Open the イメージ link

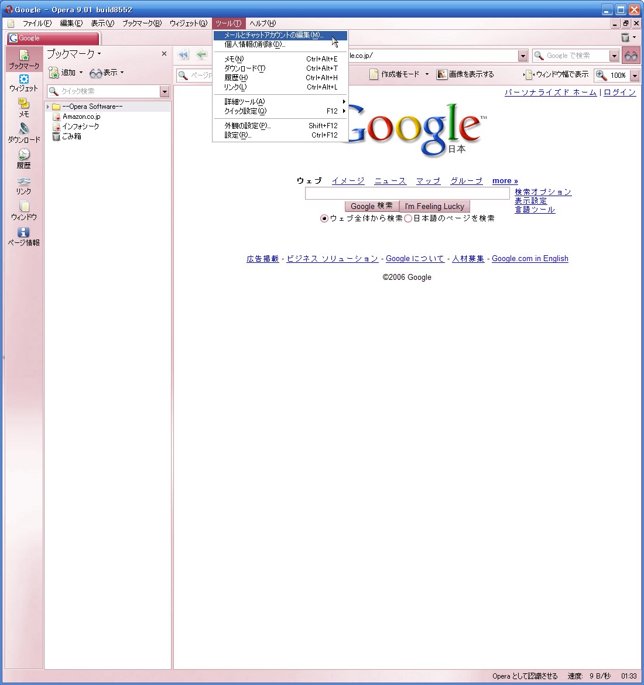(x=348, y=181)
